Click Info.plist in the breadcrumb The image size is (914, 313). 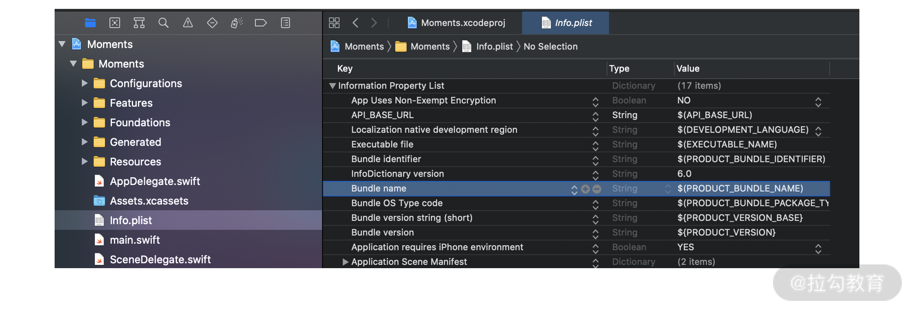tap(487, 47)
